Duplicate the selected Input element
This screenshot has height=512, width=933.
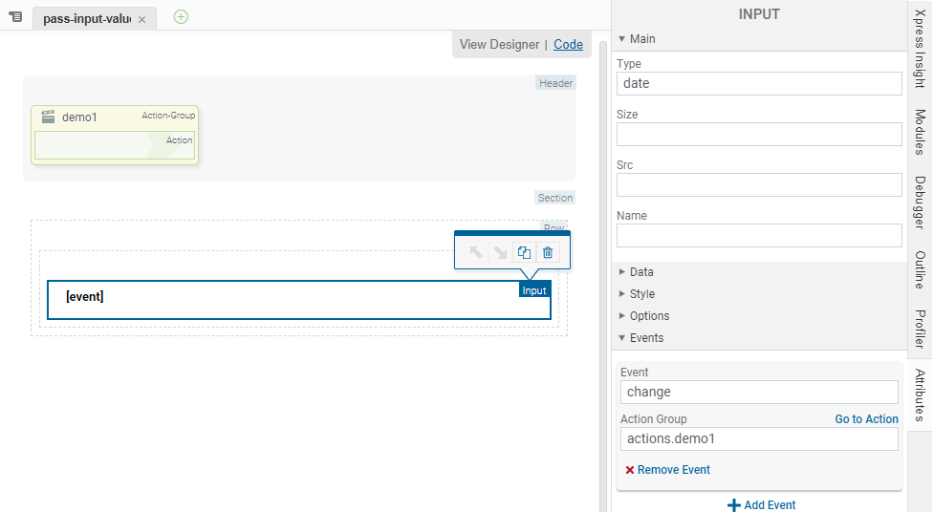coord(524,253)
